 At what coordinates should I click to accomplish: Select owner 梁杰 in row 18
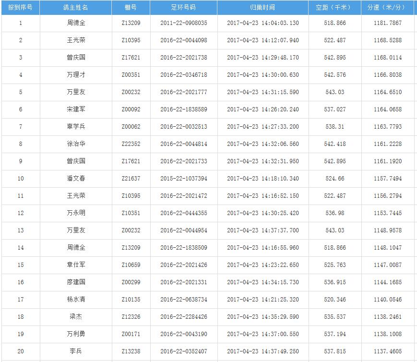pos(76,317)
